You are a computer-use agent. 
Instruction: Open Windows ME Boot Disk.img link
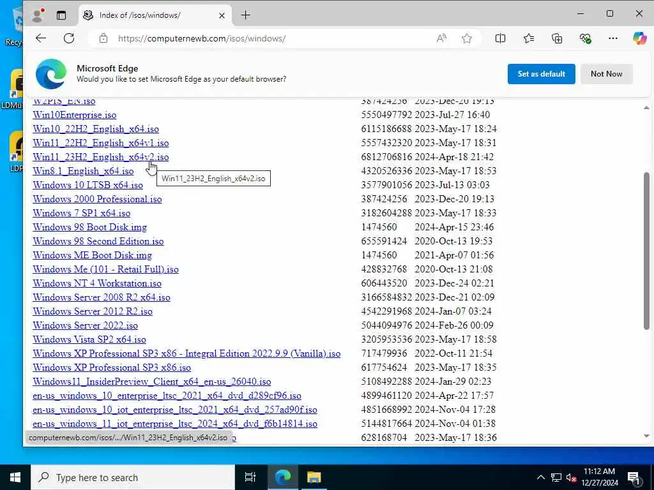pos(92,255)
